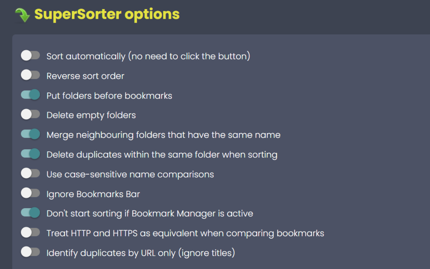Click the 'Put folders before bookmarks' label
The width and height of the screenshot is (430, 269).
(x=109, y=95)
